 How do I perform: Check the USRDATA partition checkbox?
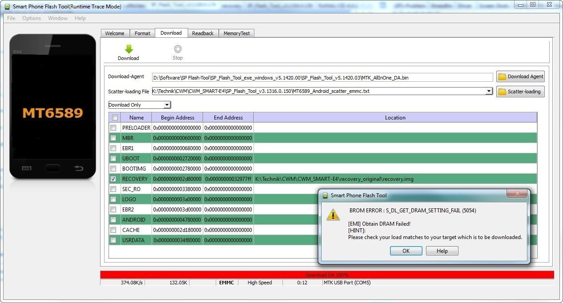(x=113, y=240)
